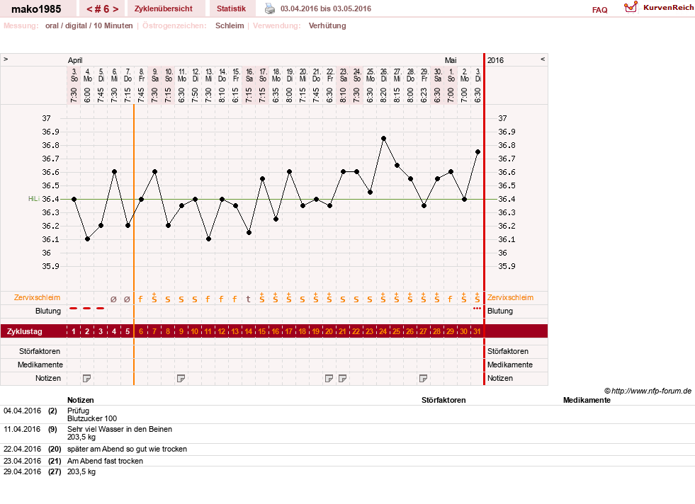Expand chart with left edge > arrow
The width and height of the screenshot is (695, 504).
(6, 59)
